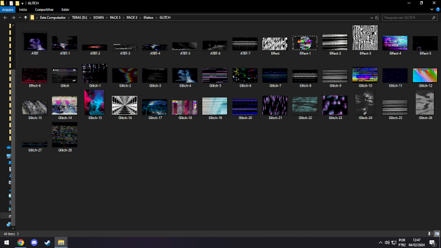Click GLITCH breadcrumb in address bar

[165, 18]
